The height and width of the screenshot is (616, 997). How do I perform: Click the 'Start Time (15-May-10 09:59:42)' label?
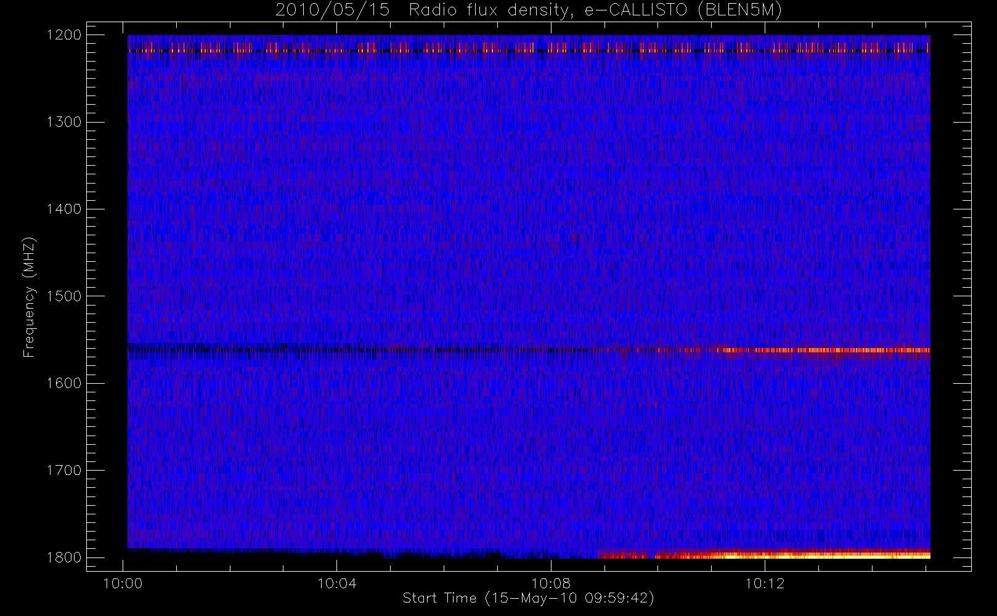point(528,598)
